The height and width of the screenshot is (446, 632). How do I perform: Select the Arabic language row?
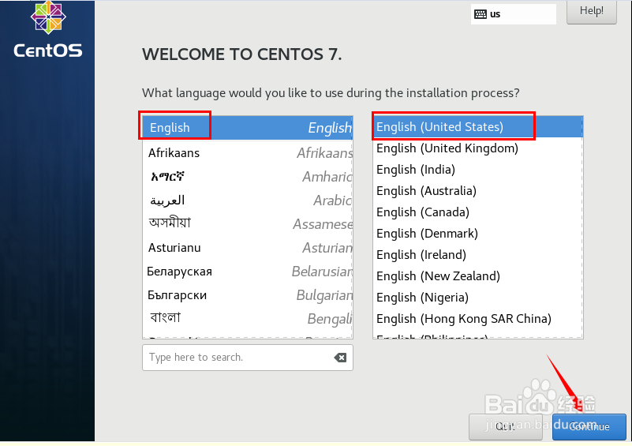248,201
